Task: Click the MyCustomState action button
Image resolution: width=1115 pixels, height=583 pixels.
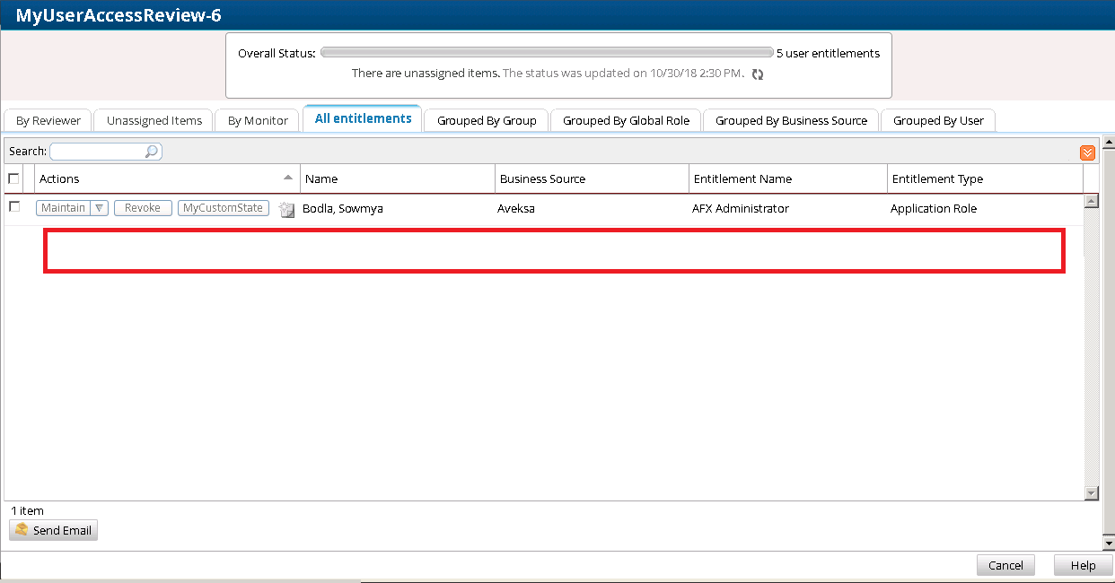Action: click(x=223, y=208)
